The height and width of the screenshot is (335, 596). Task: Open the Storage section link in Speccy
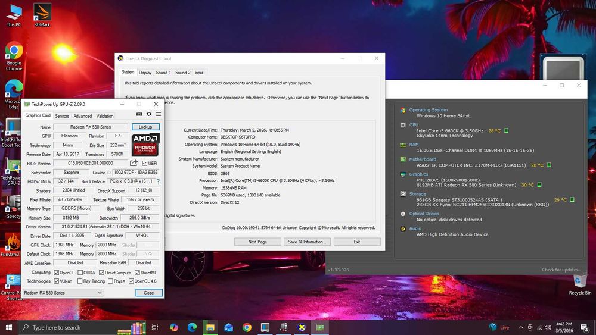tap(417, 194)
